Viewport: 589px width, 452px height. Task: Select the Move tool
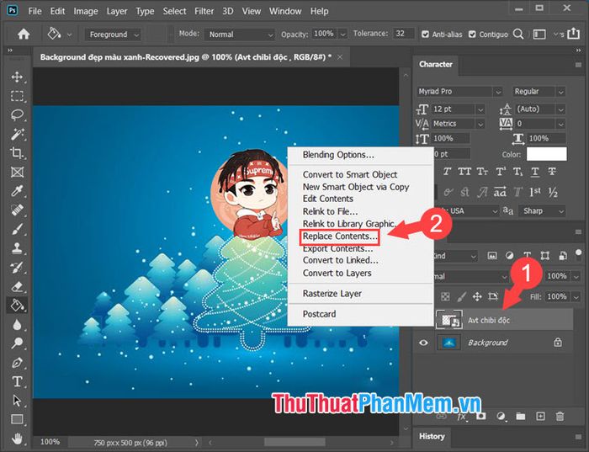[x=17, y=77]
